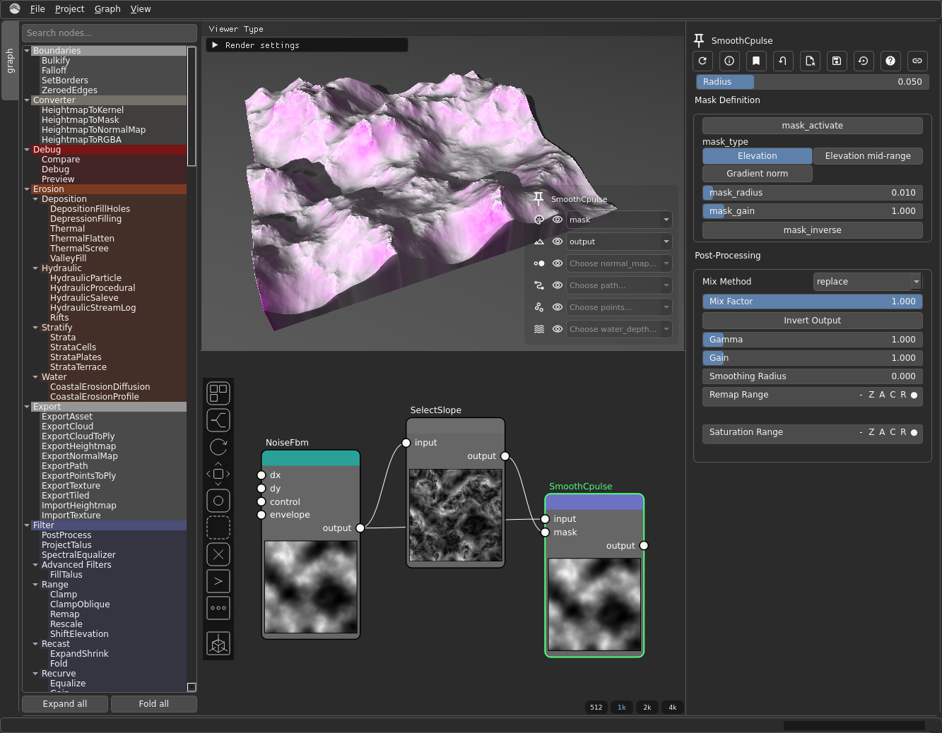This screenshot has height=733, width=942.
Task: Expand the Render settings section
Action: [307, 45]
